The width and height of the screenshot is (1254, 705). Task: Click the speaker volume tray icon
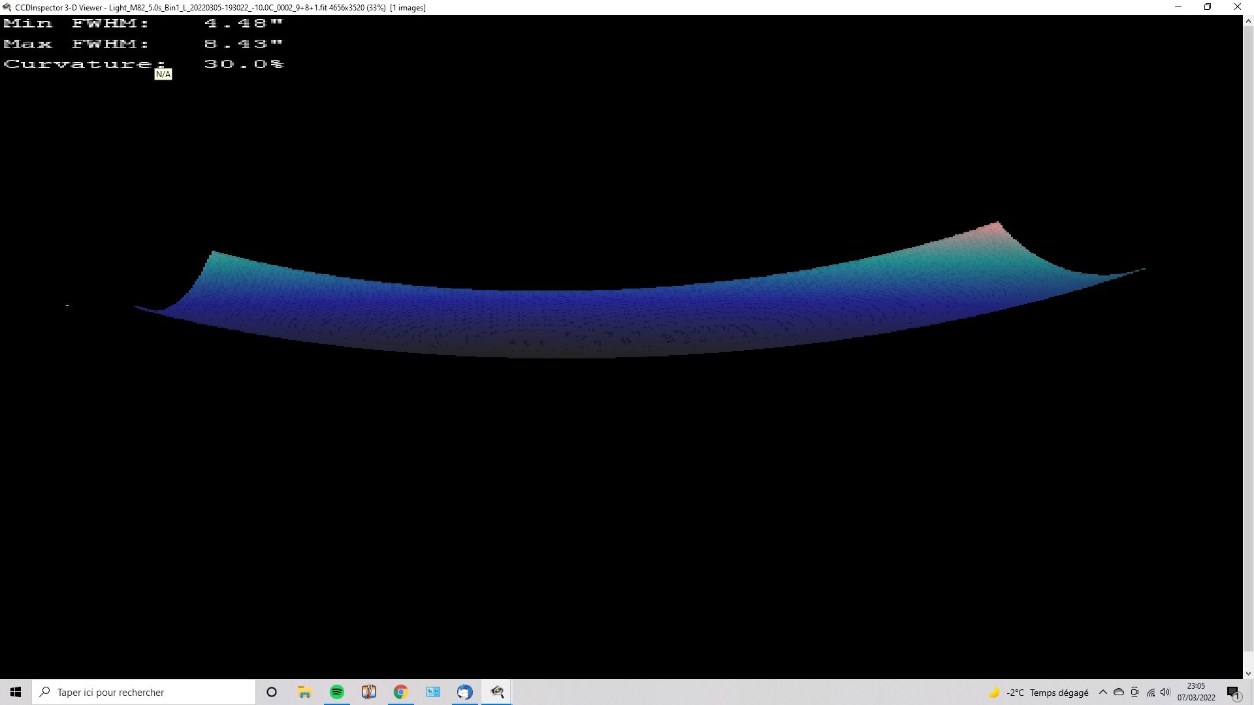point(1165,692)
